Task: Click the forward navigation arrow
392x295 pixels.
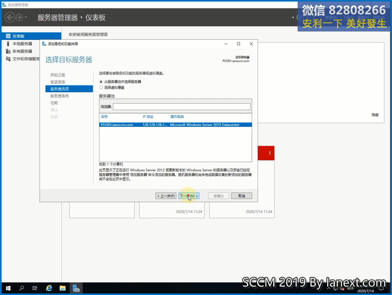Action: [x=19, y=17]
